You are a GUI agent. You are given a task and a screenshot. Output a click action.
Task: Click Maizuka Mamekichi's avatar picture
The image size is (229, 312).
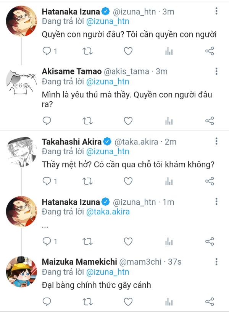pyautogui.click(x=21, y=272)
